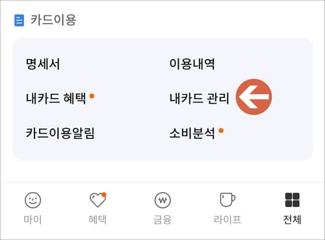Open the 명세서 menu item
The width and height of the screenshot is (325, 240).
pos(43,64)
